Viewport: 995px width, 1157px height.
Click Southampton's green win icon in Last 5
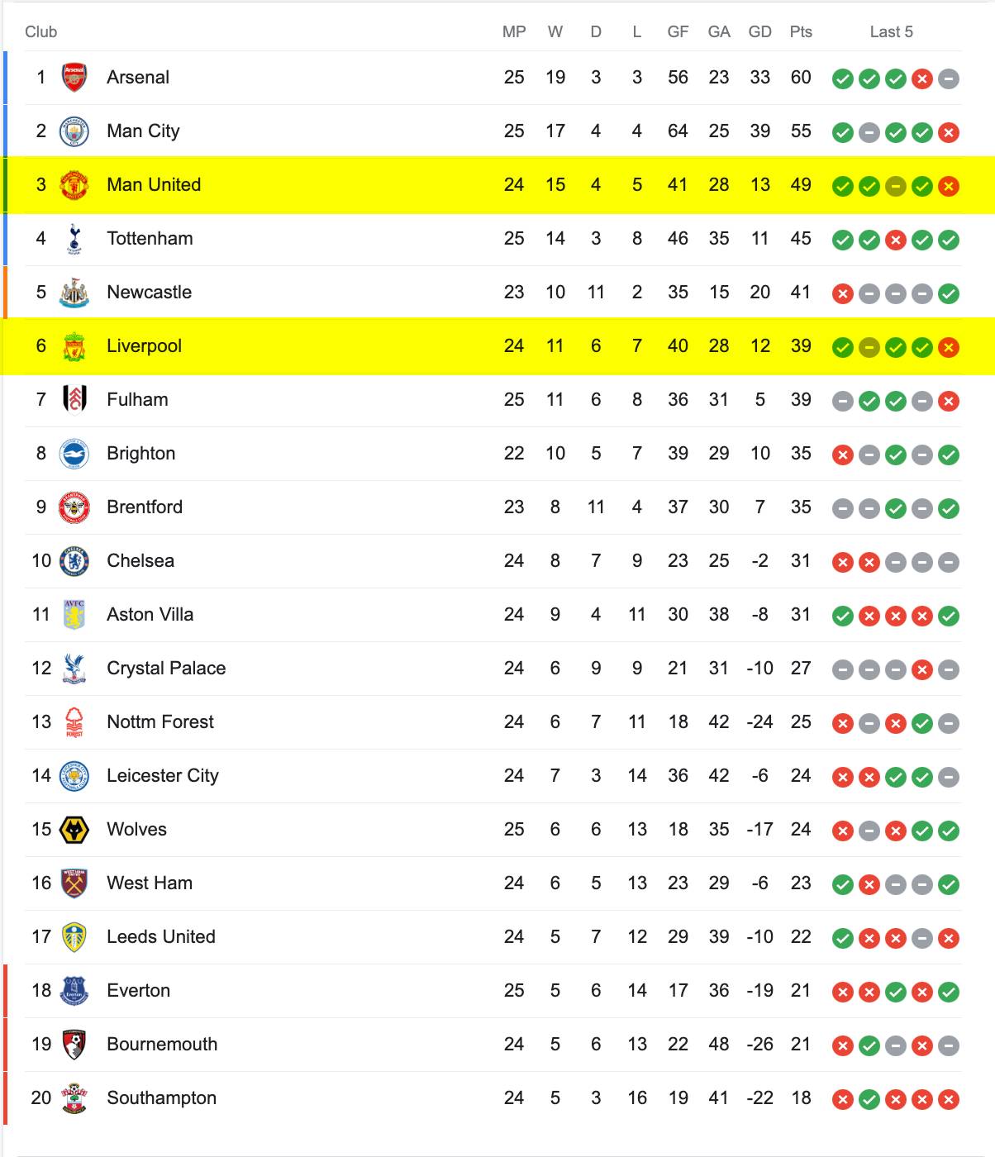[x=869, y=1100]
